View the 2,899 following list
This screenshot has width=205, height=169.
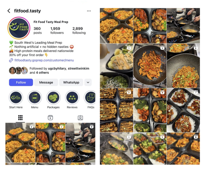tap(79, 30)
